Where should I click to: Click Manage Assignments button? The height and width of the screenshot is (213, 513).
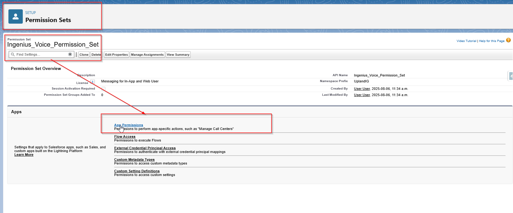tap(147, 55)
